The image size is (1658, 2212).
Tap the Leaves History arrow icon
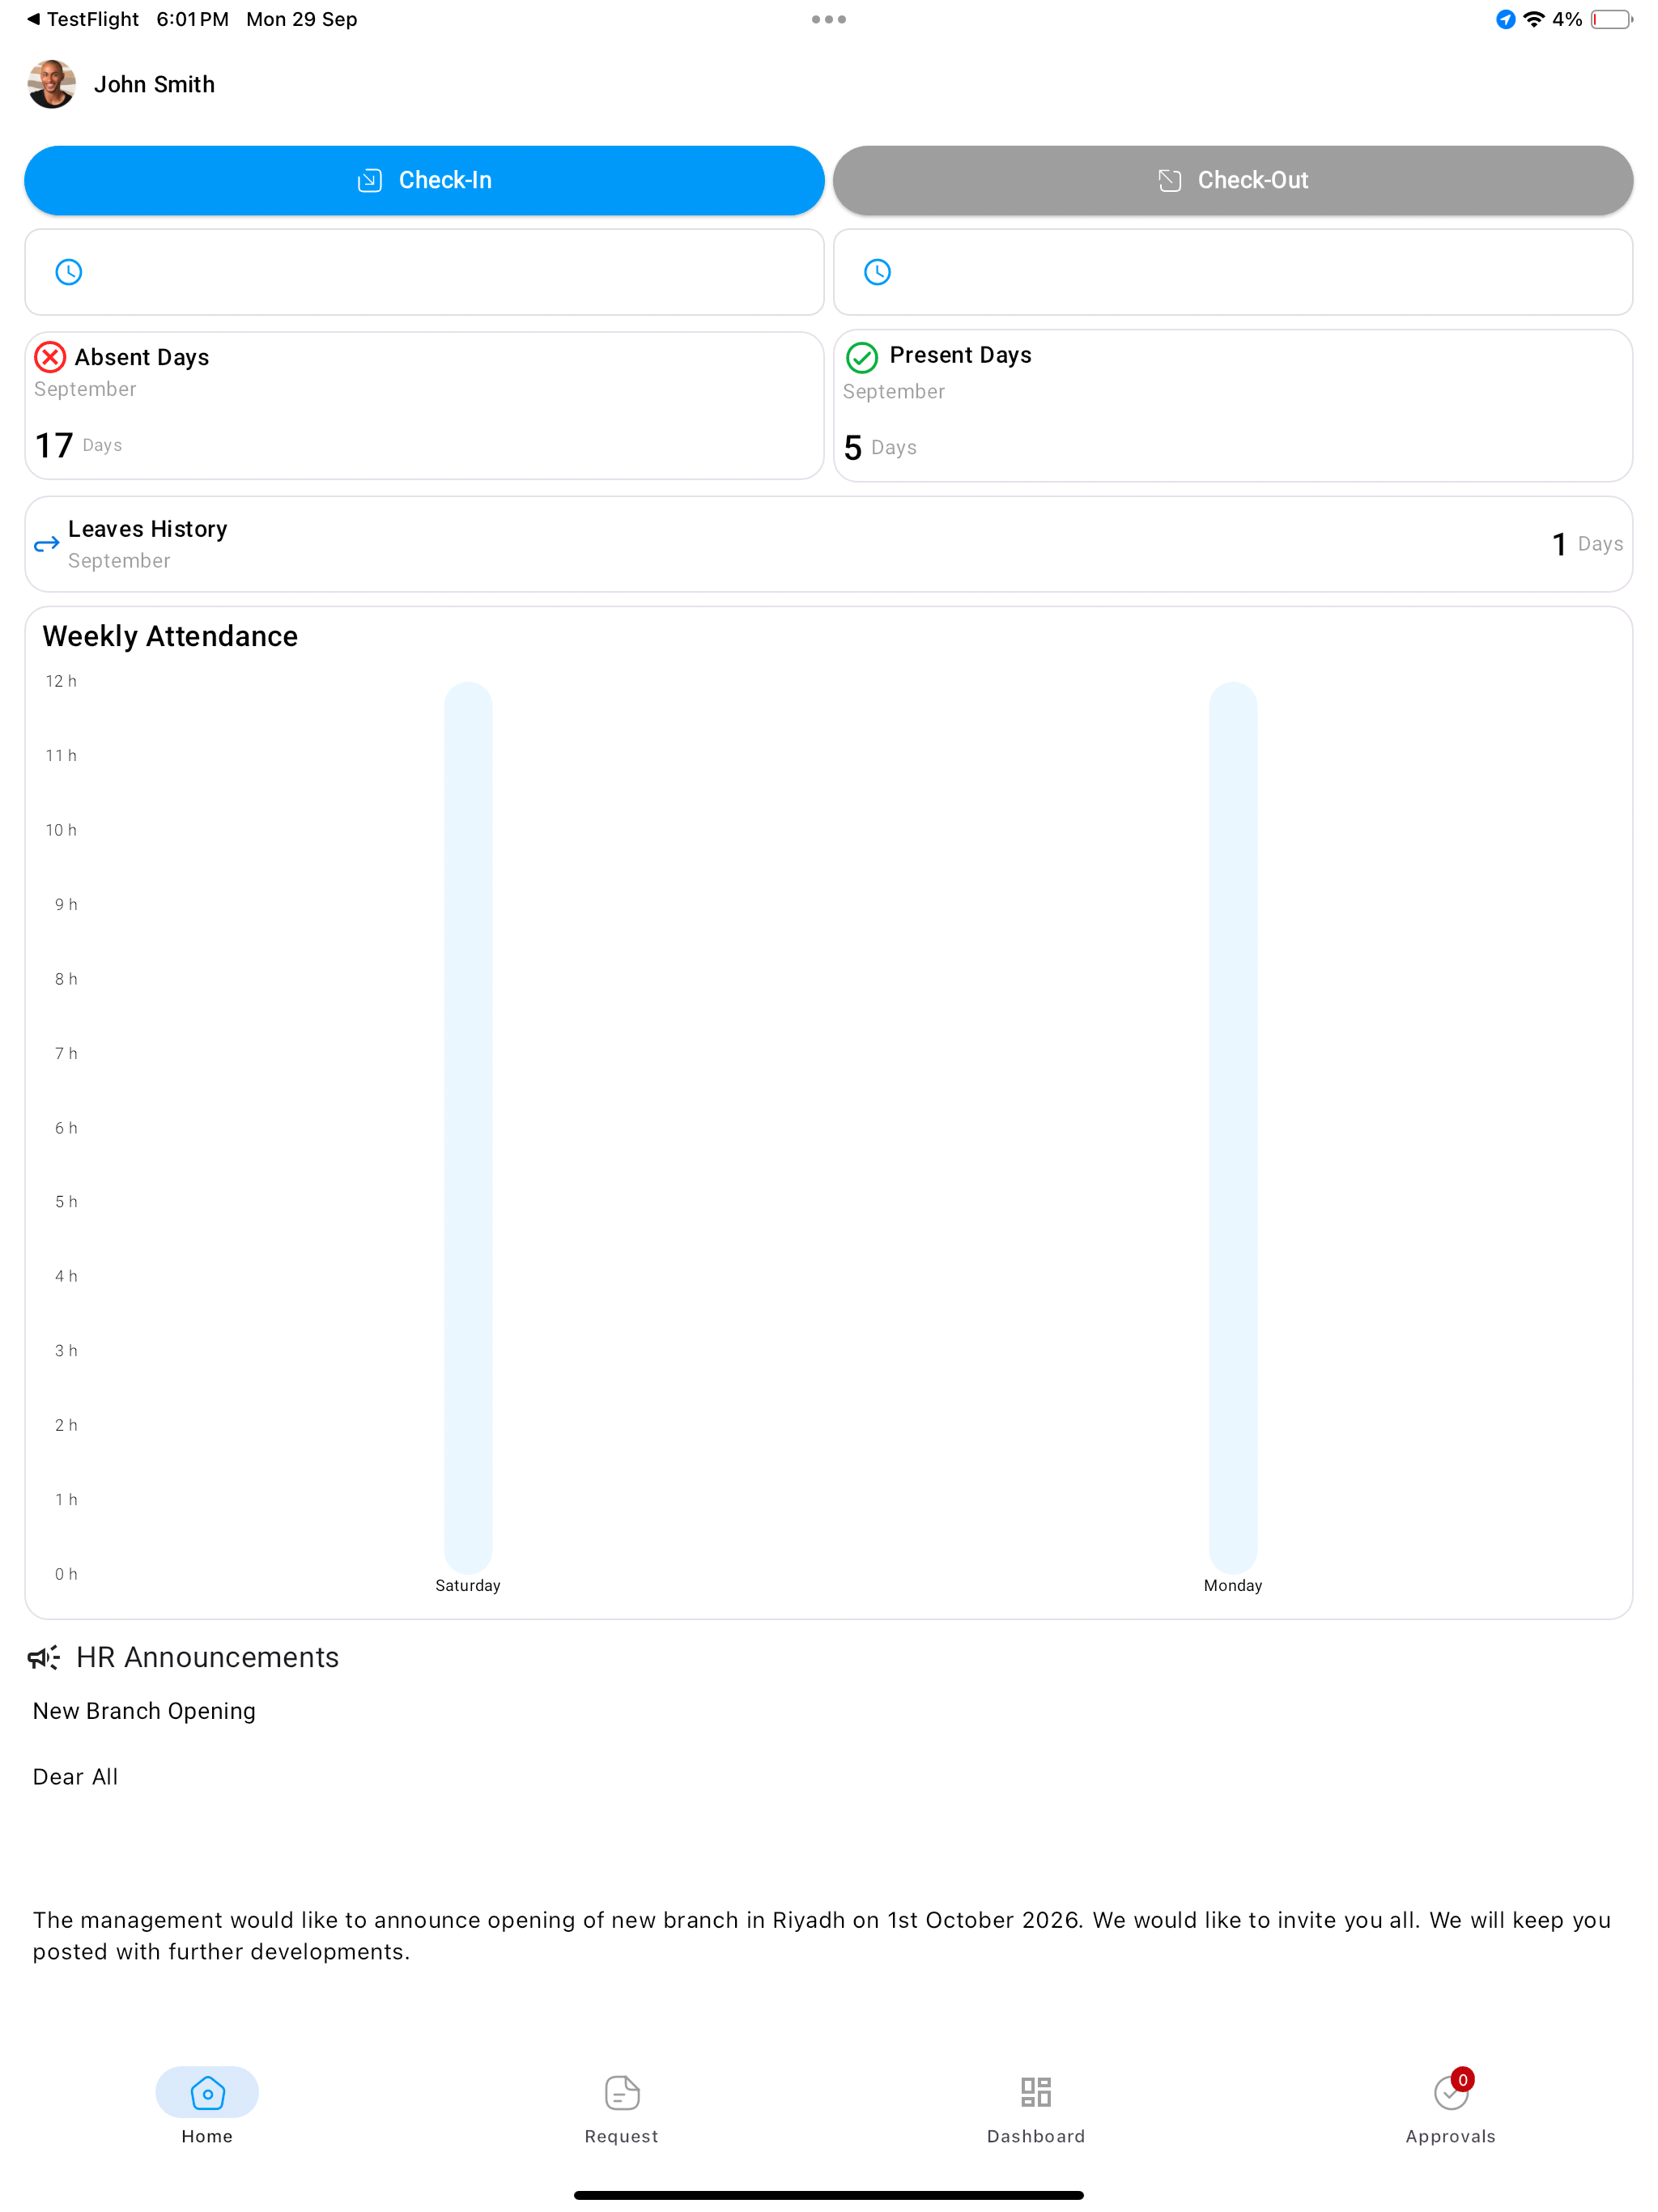point(47,544)
